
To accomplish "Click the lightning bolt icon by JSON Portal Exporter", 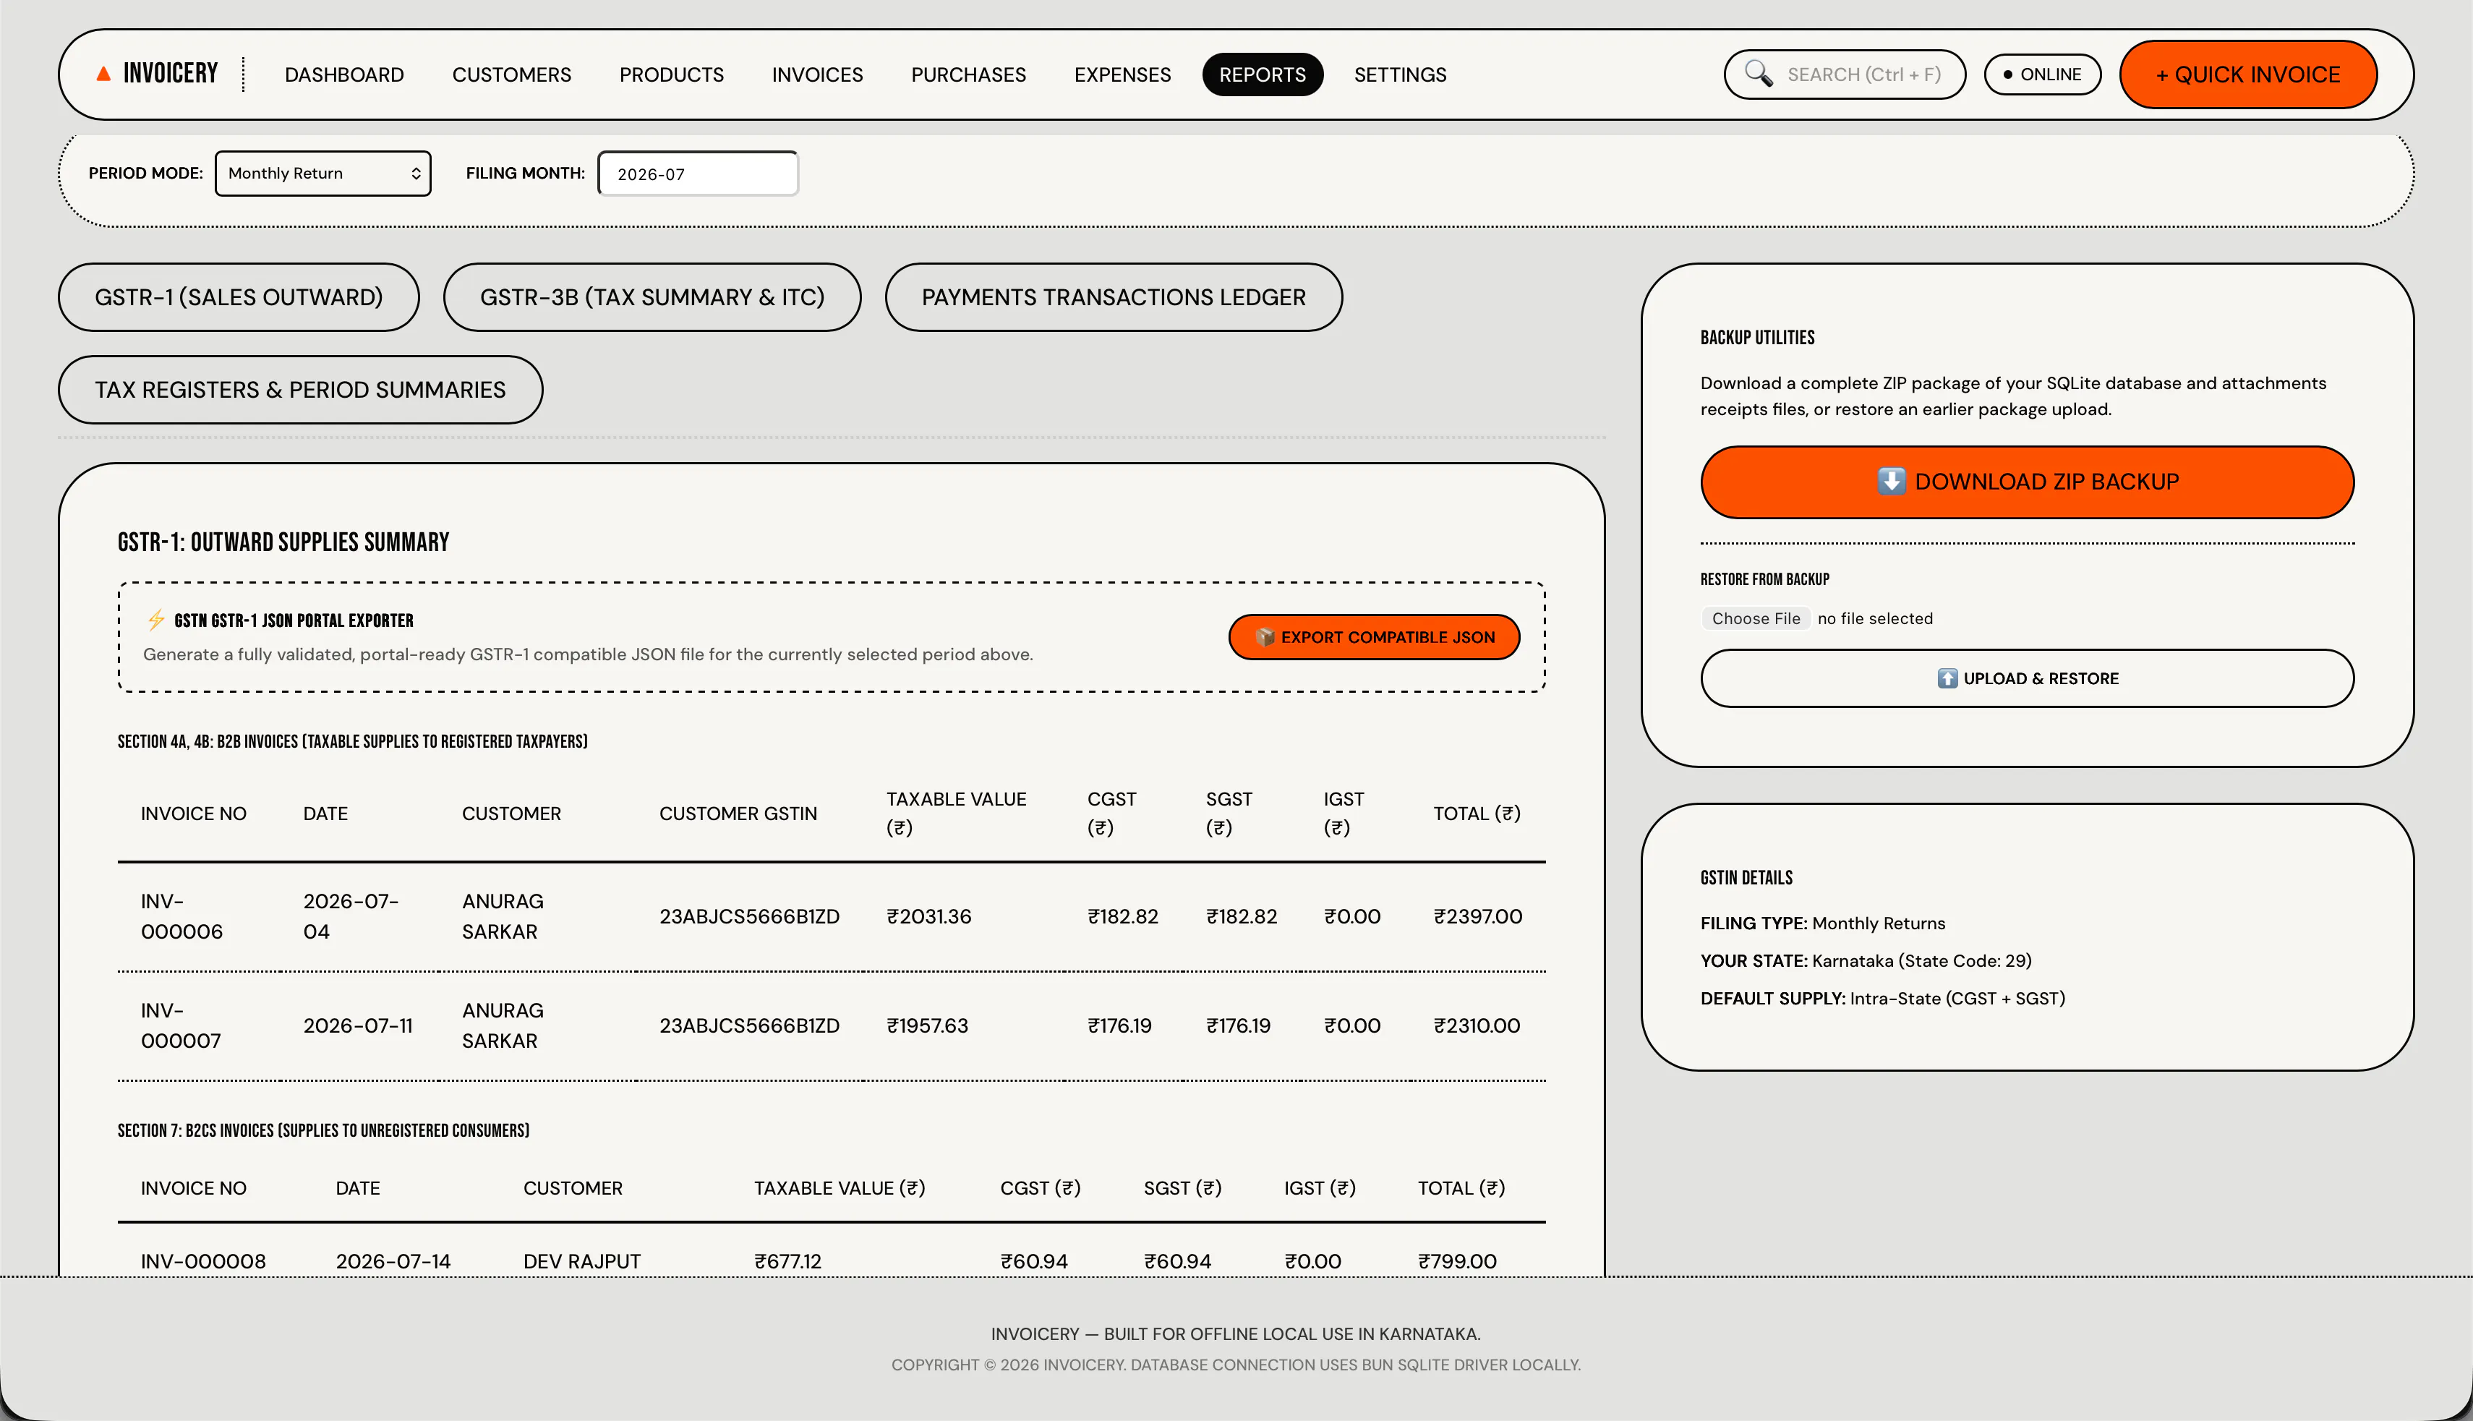I will coord(156,620).
